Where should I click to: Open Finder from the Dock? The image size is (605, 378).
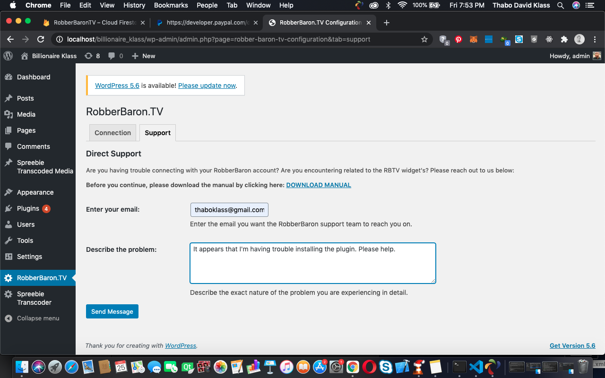click(x=22, y=366)
